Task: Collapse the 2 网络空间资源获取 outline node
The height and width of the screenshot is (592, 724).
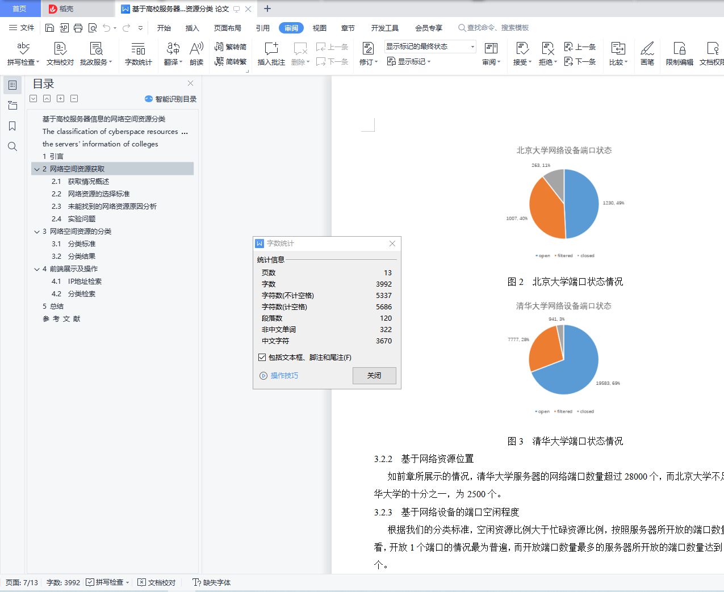Action: pyautogui.click(x=37, y=169)
